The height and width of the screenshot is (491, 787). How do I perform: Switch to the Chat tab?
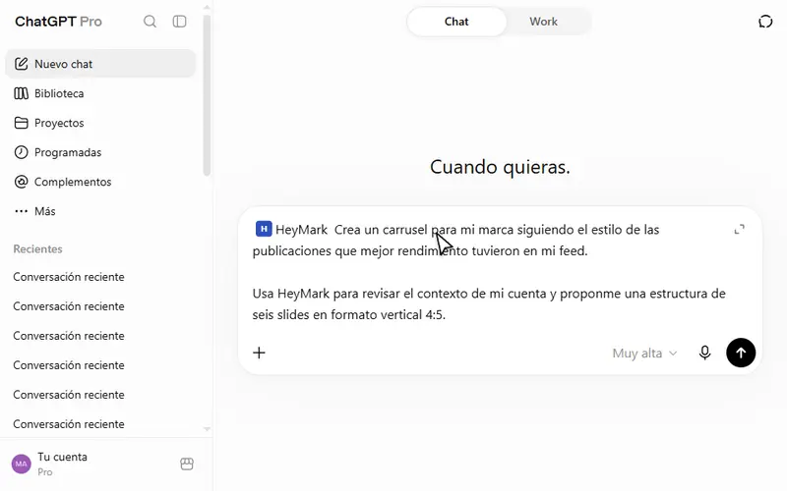[456, 22]
